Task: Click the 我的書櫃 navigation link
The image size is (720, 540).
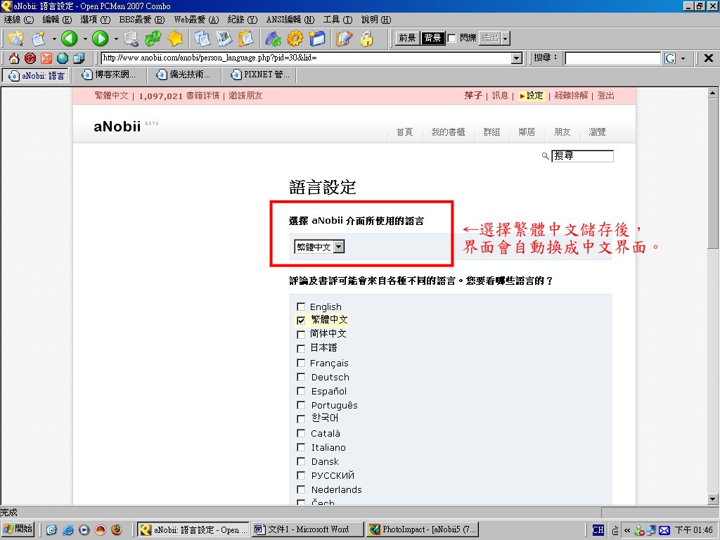Action: tap(448, 132)
